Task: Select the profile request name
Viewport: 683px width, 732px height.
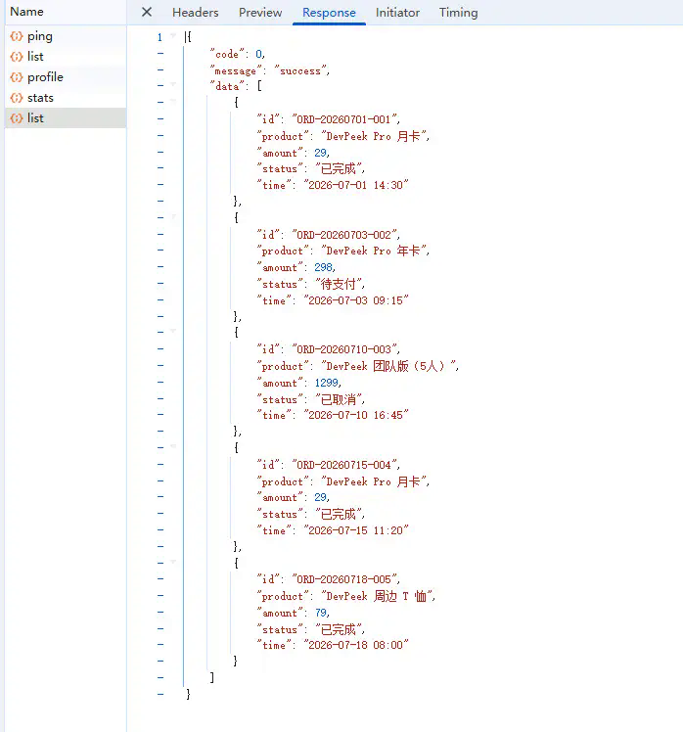Action: tap(45, 77)
